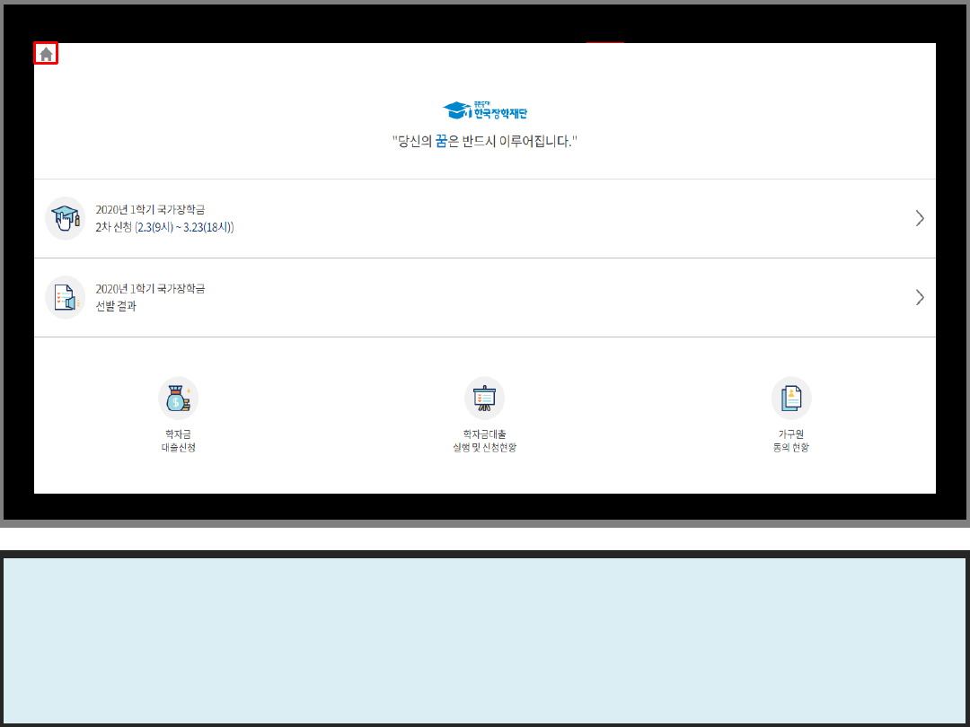This screenshot has width=970, height=727.
Task: Click the 가구원 동의 현황 text label
Action: pyautogui.click(x=790, y=441)
